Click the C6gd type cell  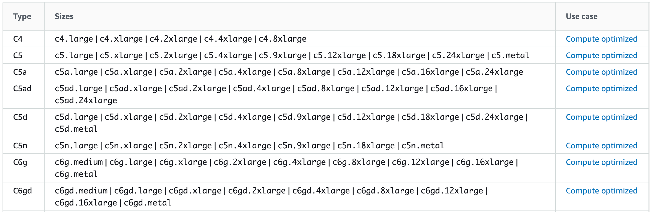(x=23, y=191)
